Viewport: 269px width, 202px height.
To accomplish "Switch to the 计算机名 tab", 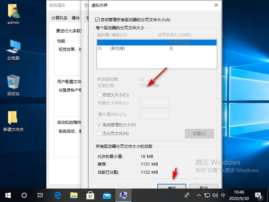I will (x=59, y=18).
